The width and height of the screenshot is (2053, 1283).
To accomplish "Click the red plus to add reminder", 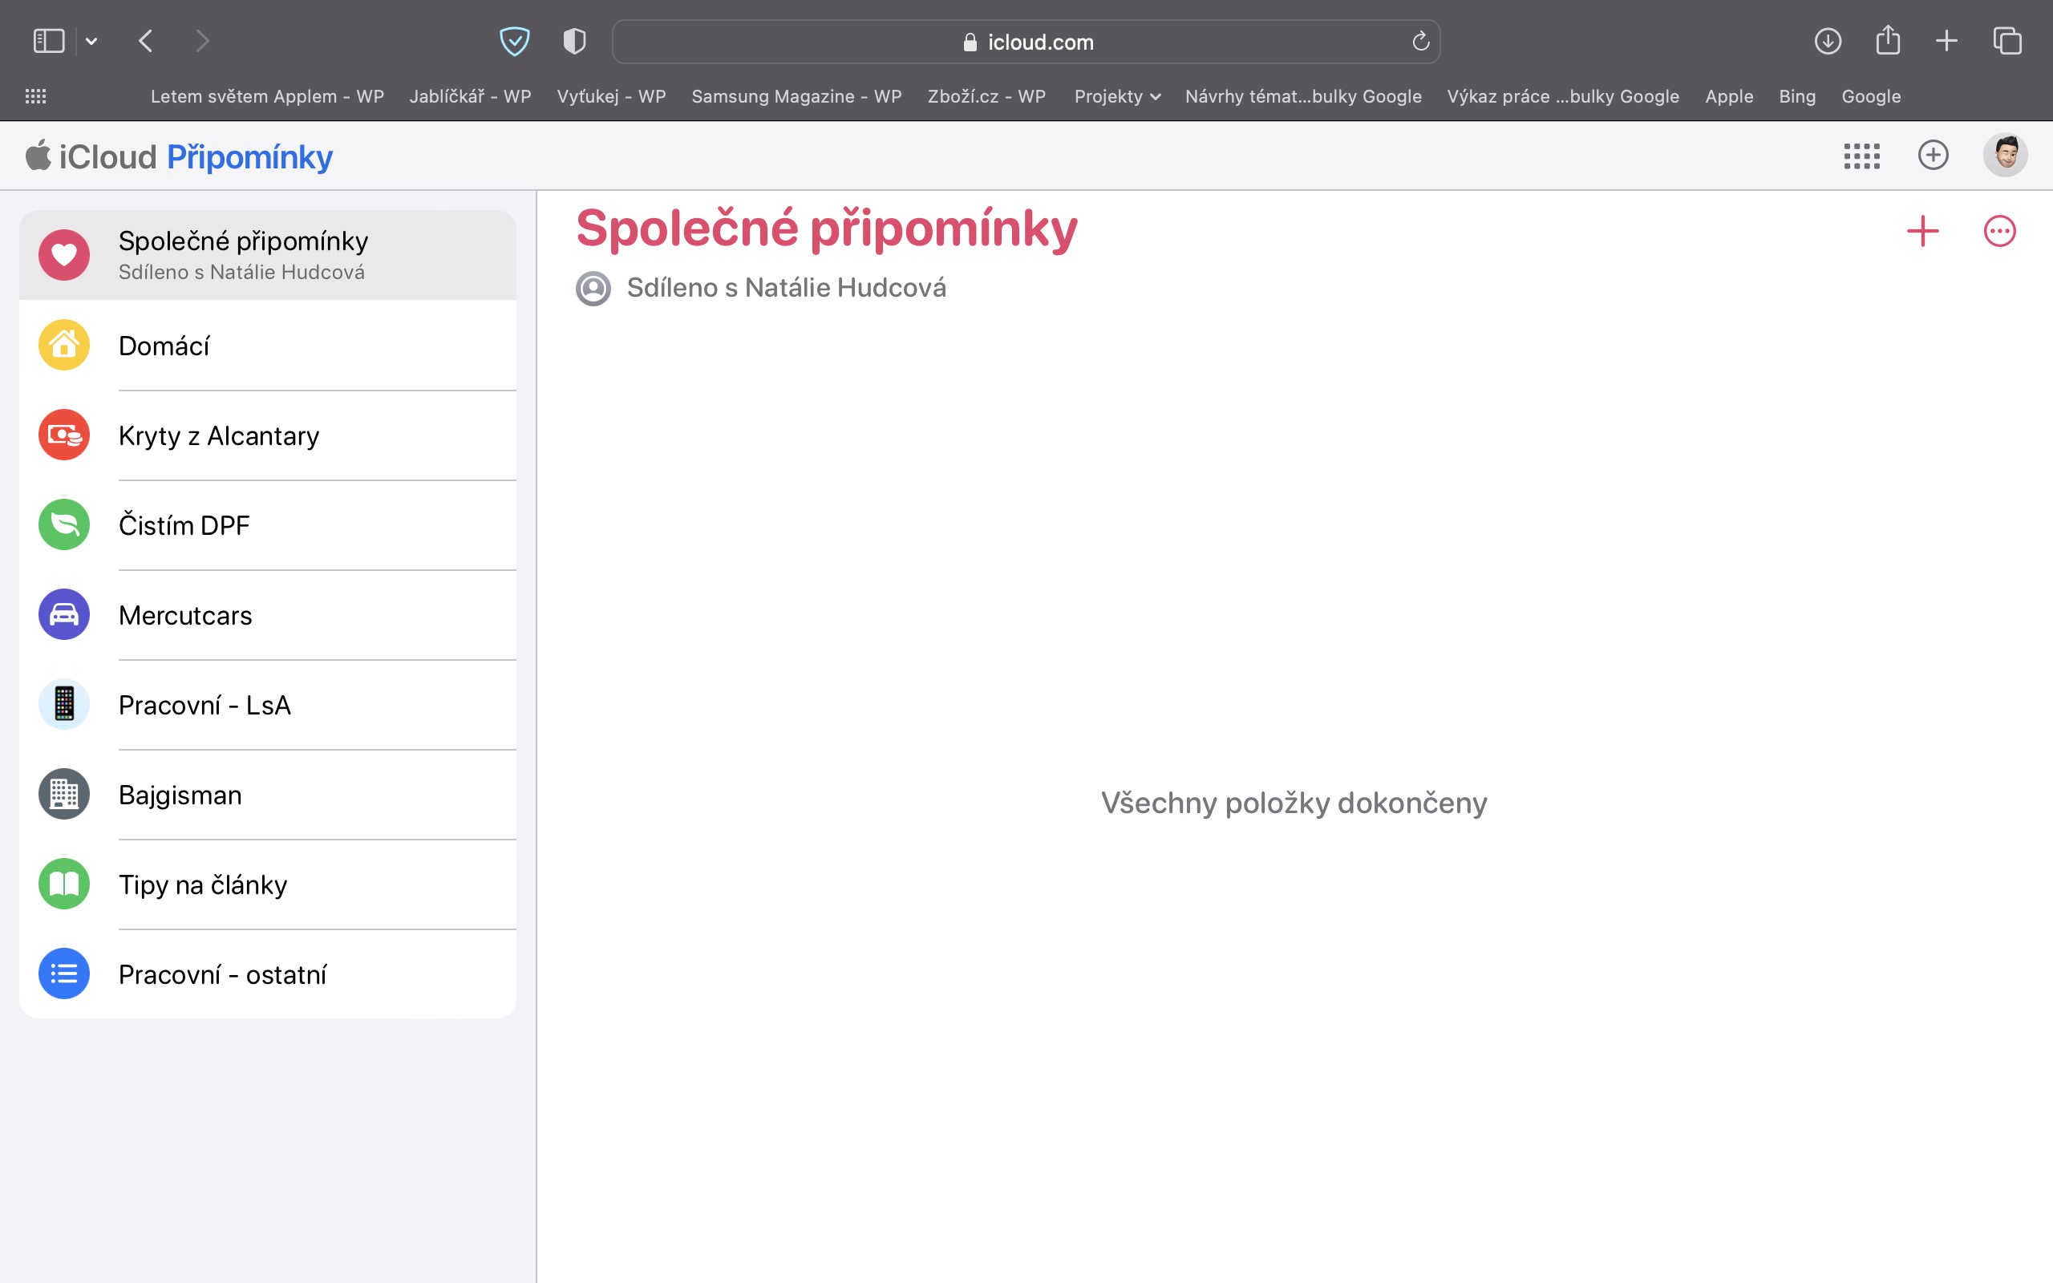I will point(1922,231).
